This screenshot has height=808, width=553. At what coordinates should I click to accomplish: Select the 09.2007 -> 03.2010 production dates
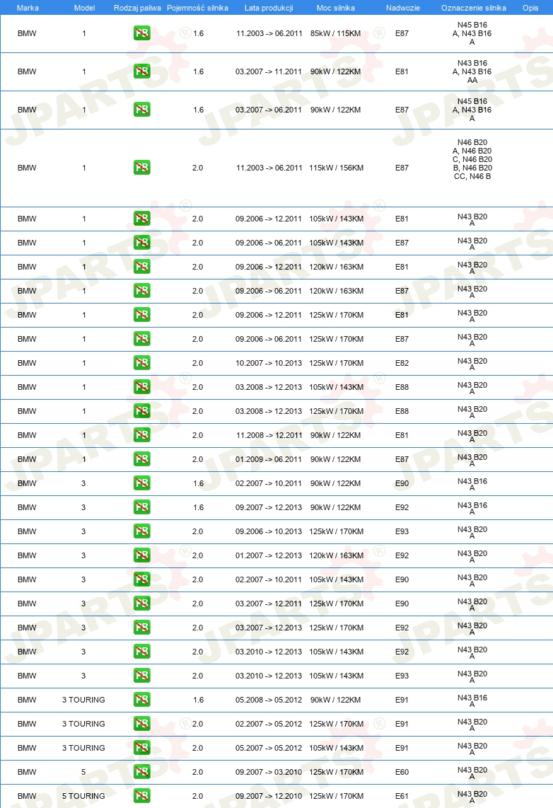pyautogui.click(x=269, y=773)
